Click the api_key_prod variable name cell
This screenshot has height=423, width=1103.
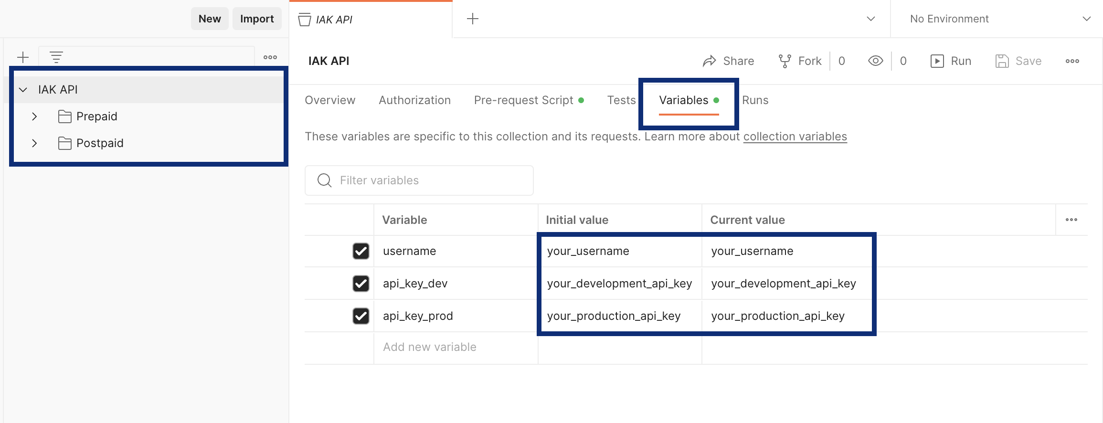456,316
